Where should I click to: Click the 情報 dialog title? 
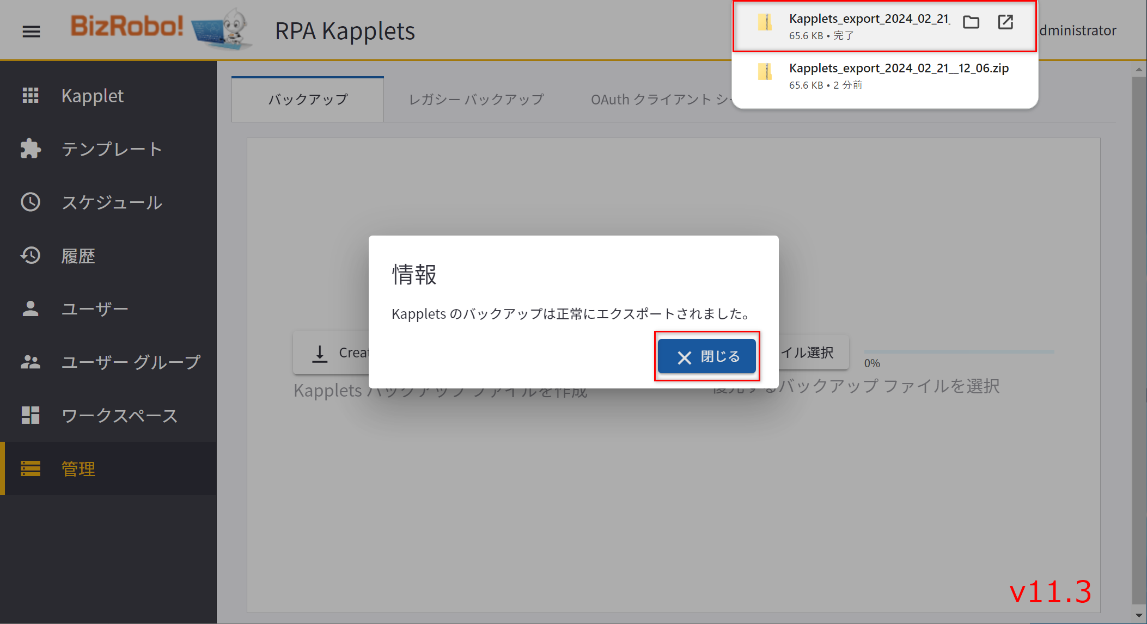(x=414, y=274)
